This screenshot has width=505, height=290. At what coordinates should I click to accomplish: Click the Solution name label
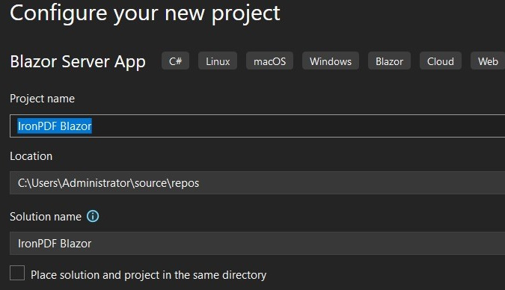46,217
